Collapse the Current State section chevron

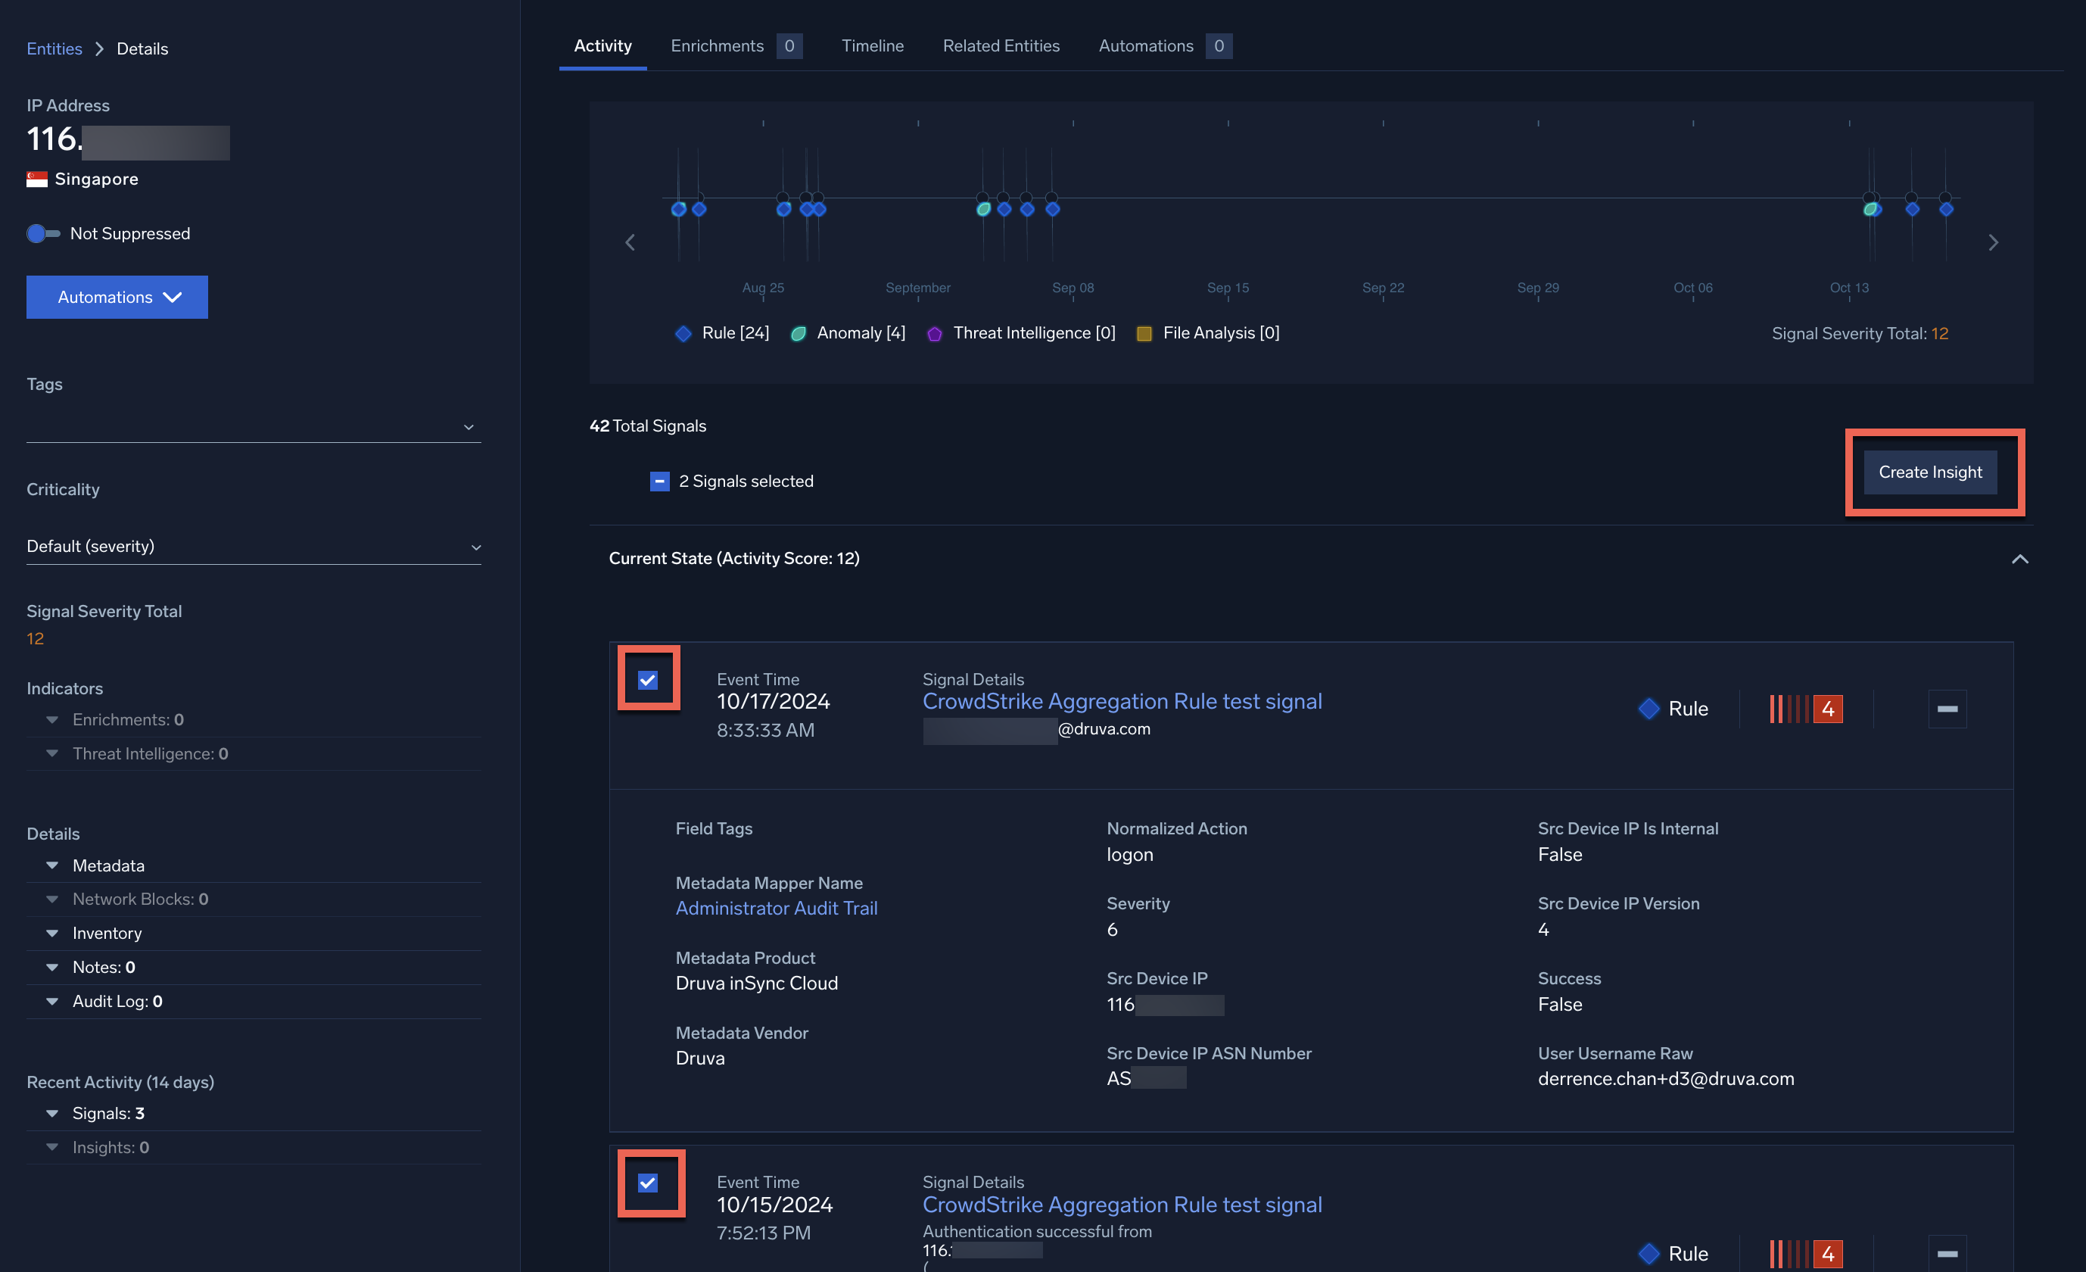click(2019, 559)
